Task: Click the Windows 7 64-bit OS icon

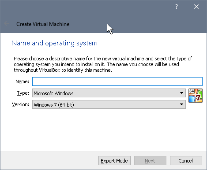Action: [x=196, y=96]
